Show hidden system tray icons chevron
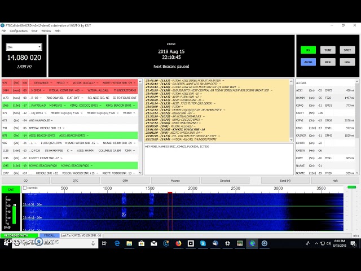 [x=316, y=243]
